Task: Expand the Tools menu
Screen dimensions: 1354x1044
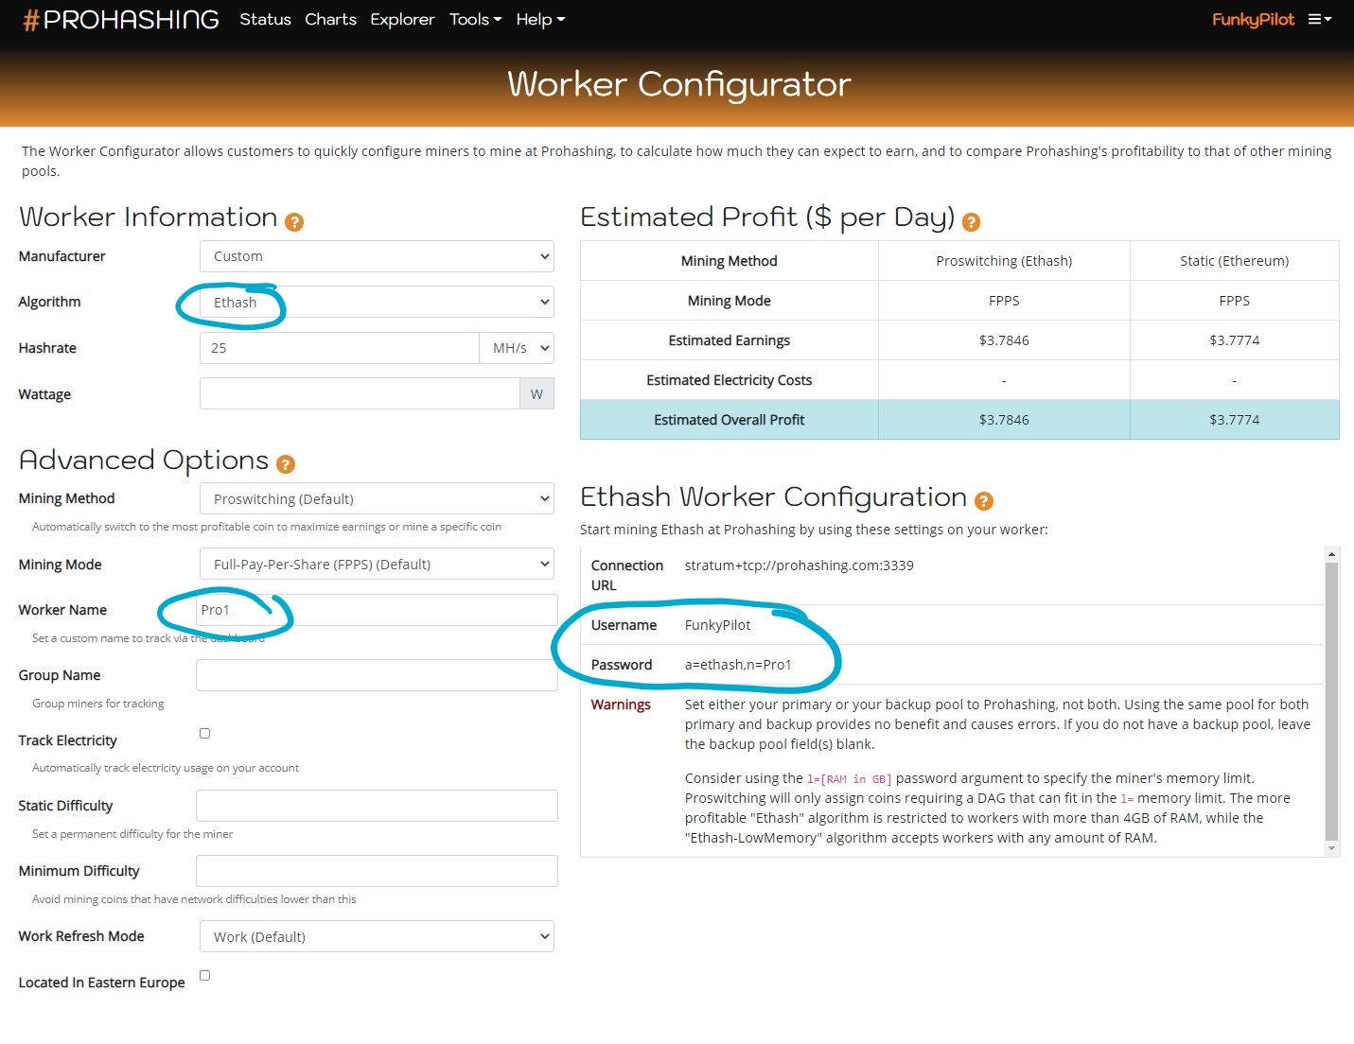Action: click(x=476, y=19)
